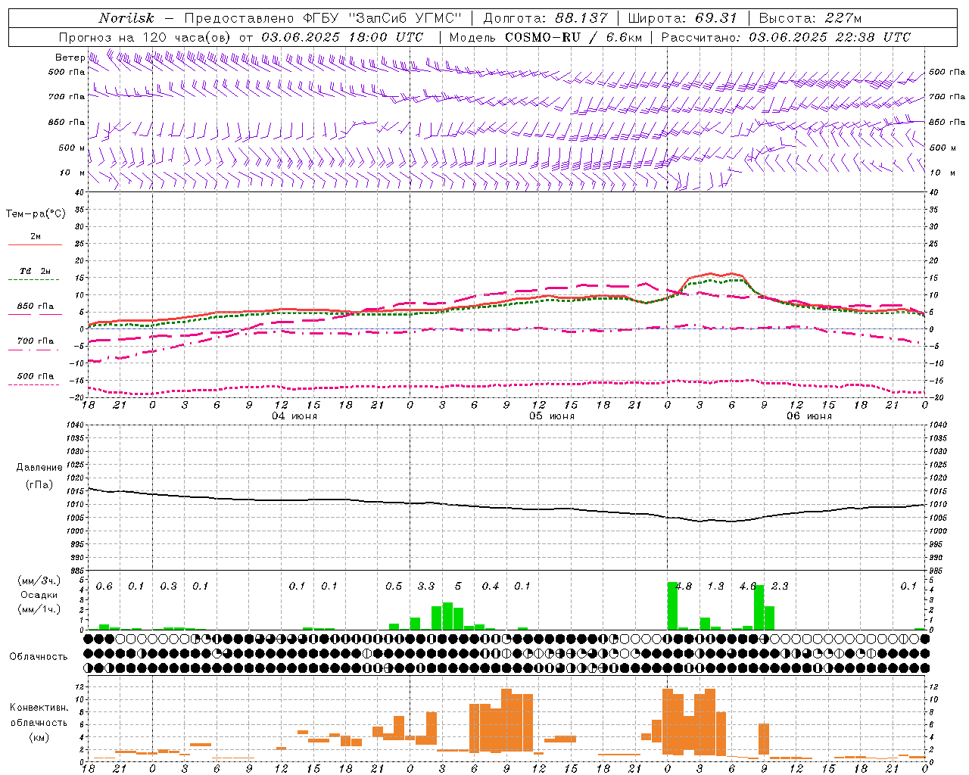Click the "Модель COSMO-RU / 6.6км" label
Image resolution: width=969 pixels, height=775 pixels.
(546, 37)
